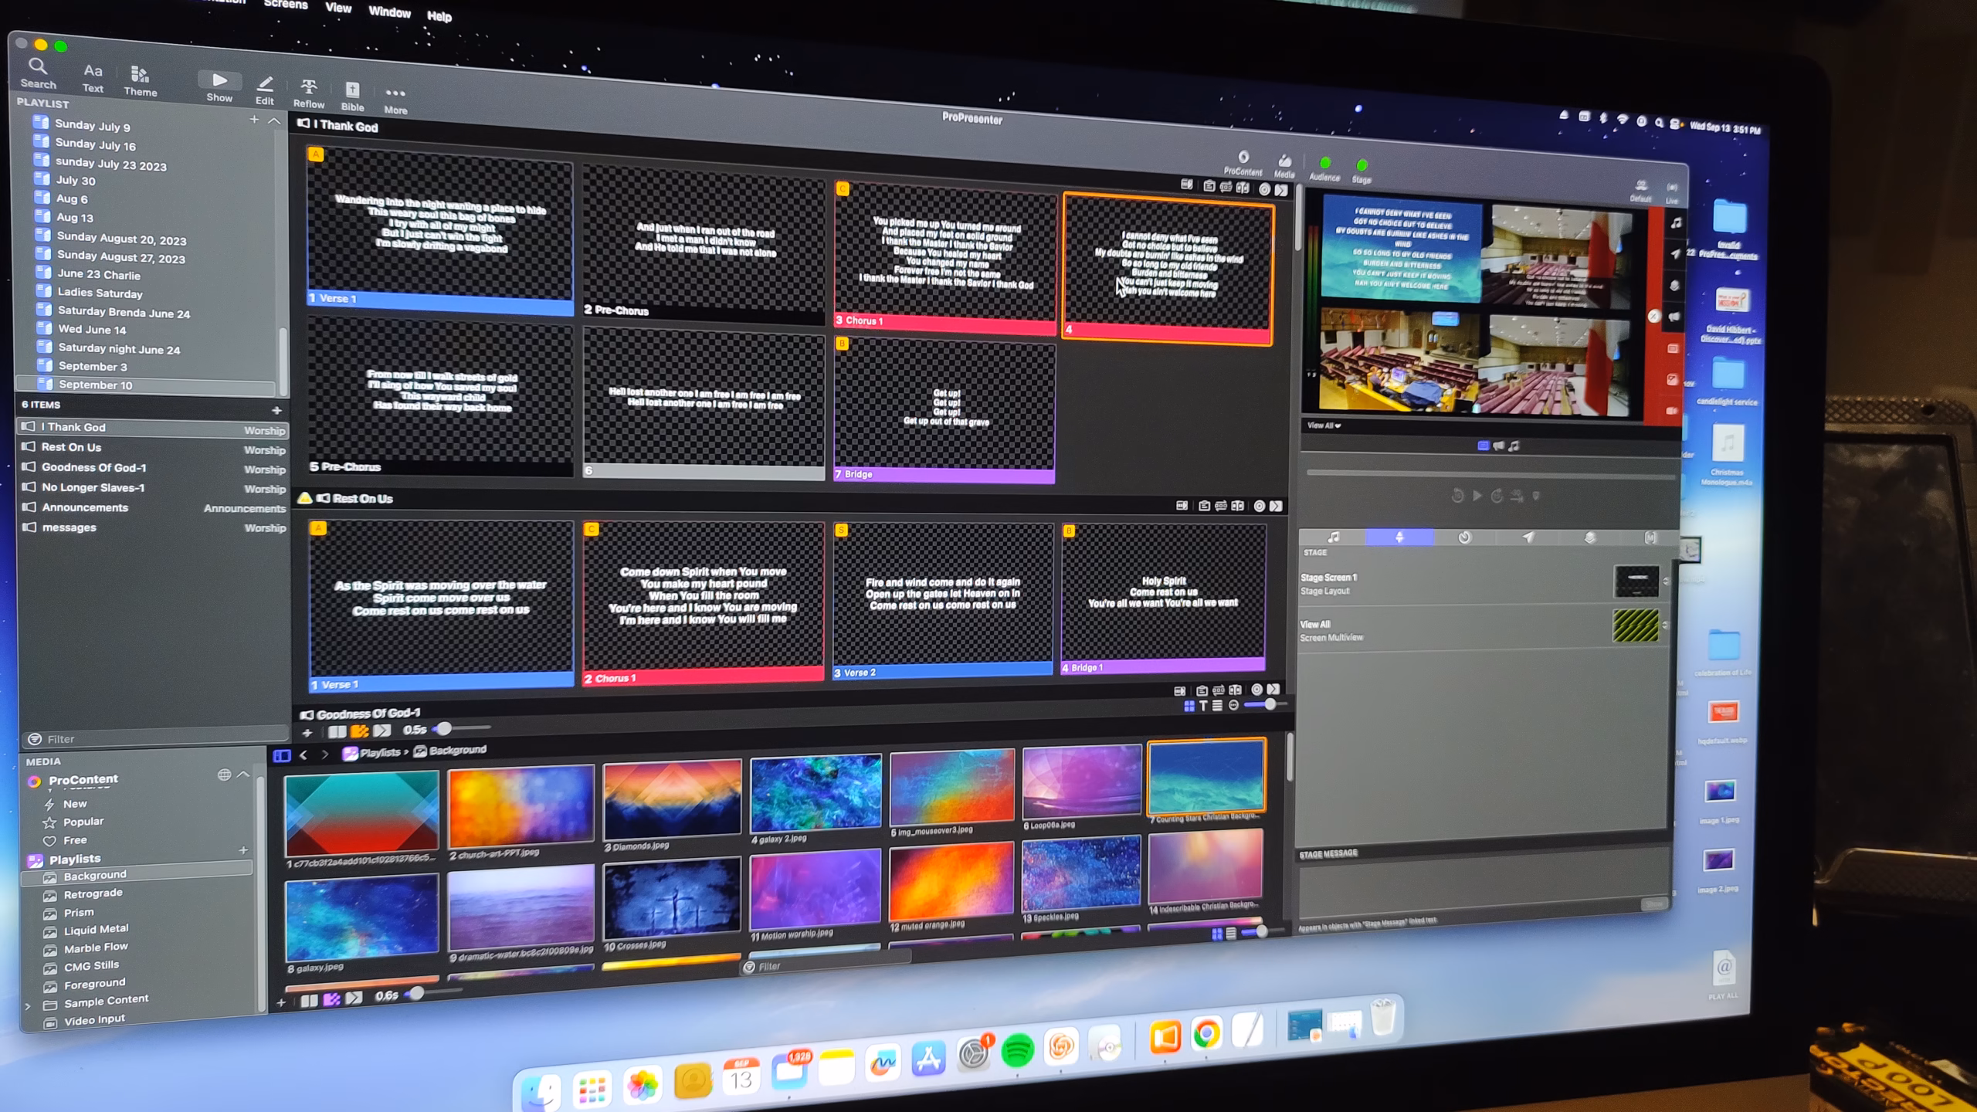
Task: Go back in the media browser
Action: (304, 754)
